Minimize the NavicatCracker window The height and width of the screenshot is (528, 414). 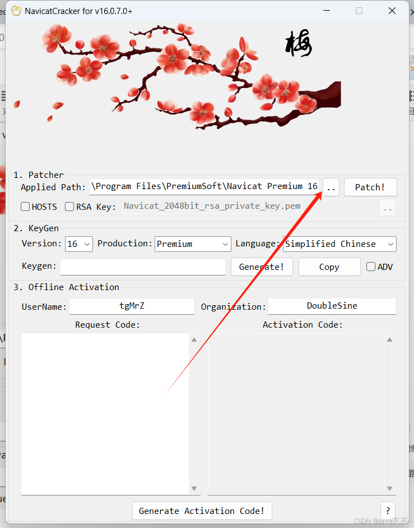click(x=327, y=11)
